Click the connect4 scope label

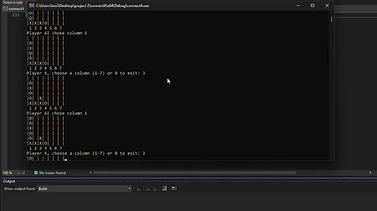(16, 9)
